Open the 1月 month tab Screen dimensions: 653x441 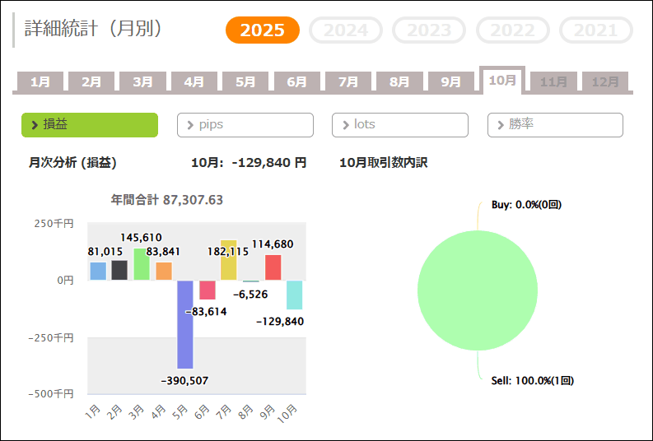click(40, 82)
